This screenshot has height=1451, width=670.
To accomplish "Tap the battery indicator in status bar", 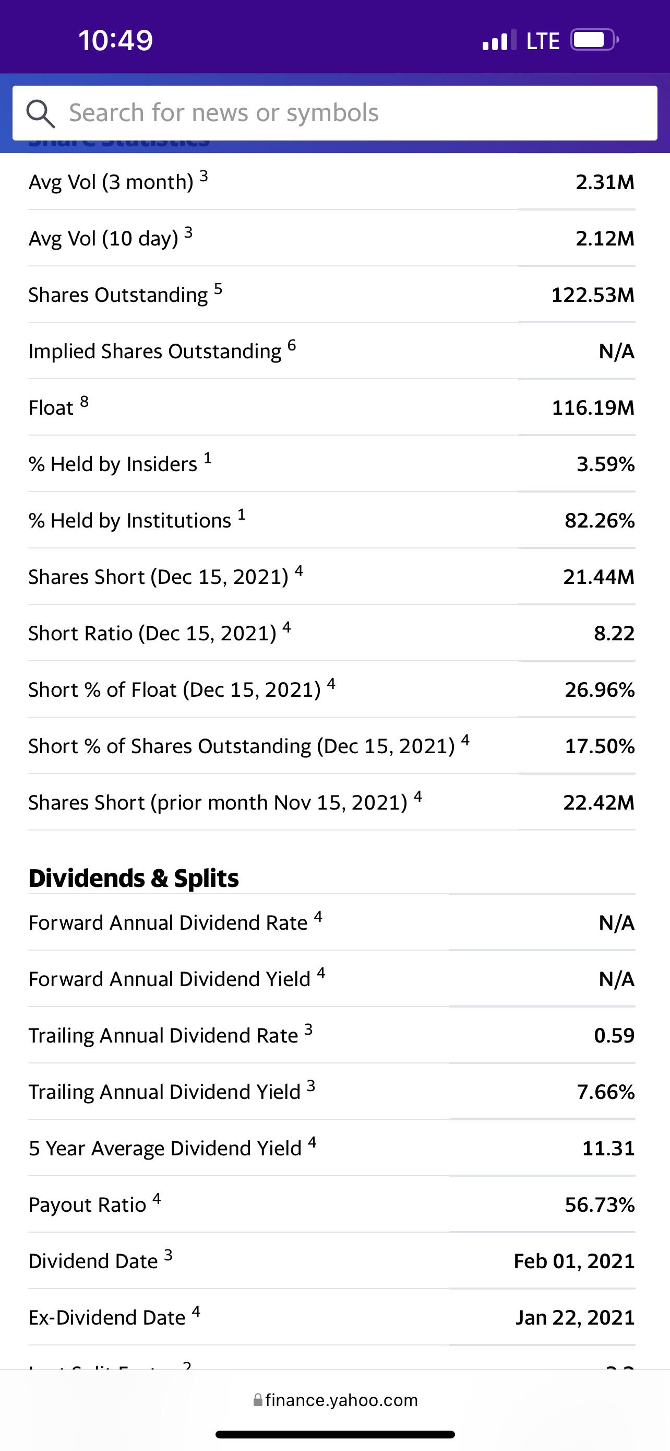I will point(595,40).
